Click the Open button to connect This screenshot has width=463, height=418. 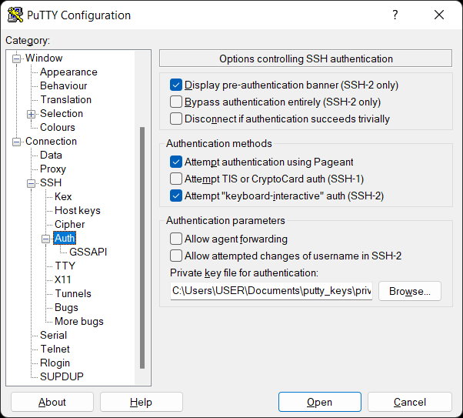tap(319, 402)
